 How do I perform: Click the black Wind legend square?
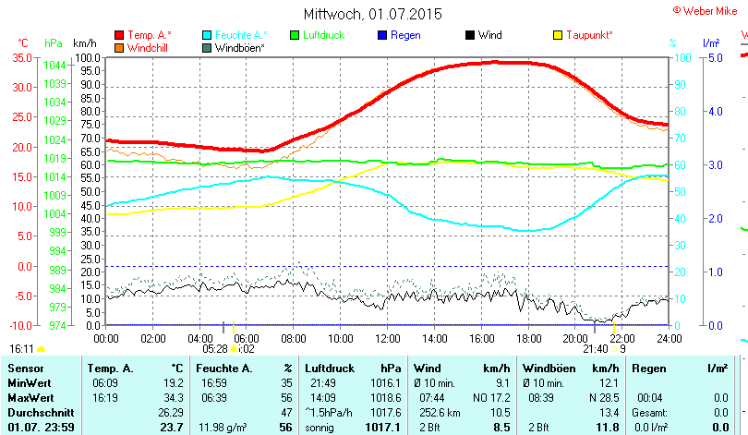pyautogui.click(x=471, y=35)
